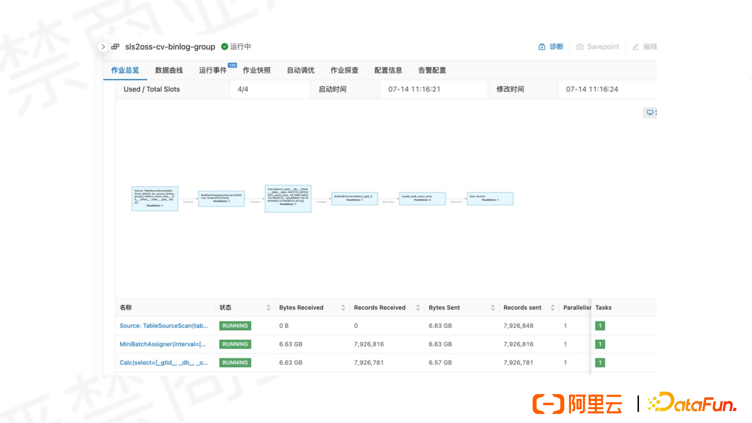This screenshot has width=752, height=423.
Task: Click the 名称 column header
Action: [x=126, y=307]
